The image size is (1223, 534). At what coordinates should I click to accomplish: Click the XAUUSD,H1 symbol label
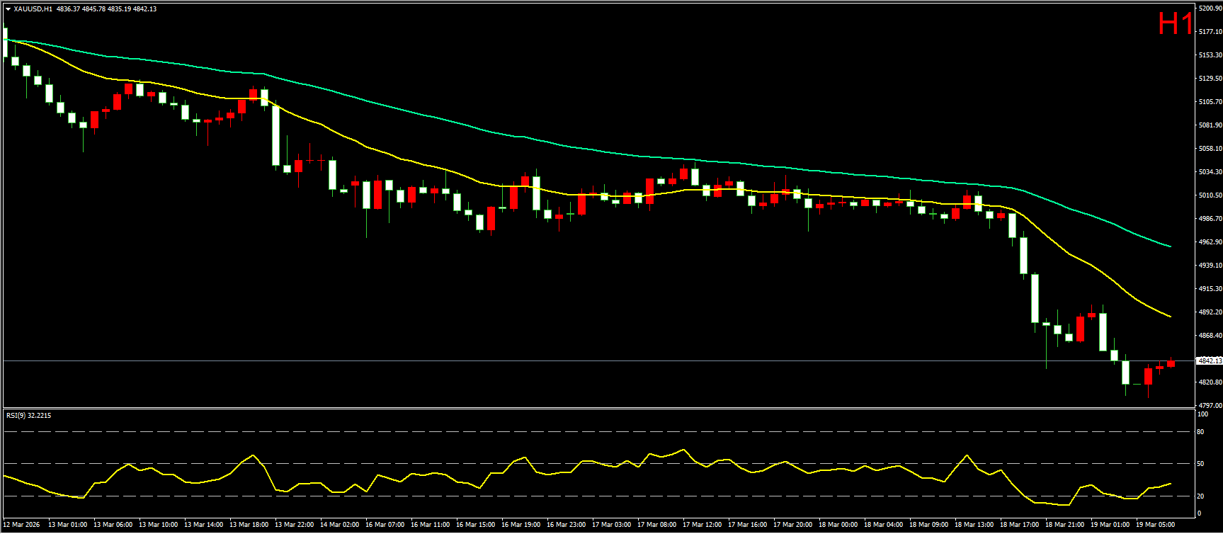33,9
